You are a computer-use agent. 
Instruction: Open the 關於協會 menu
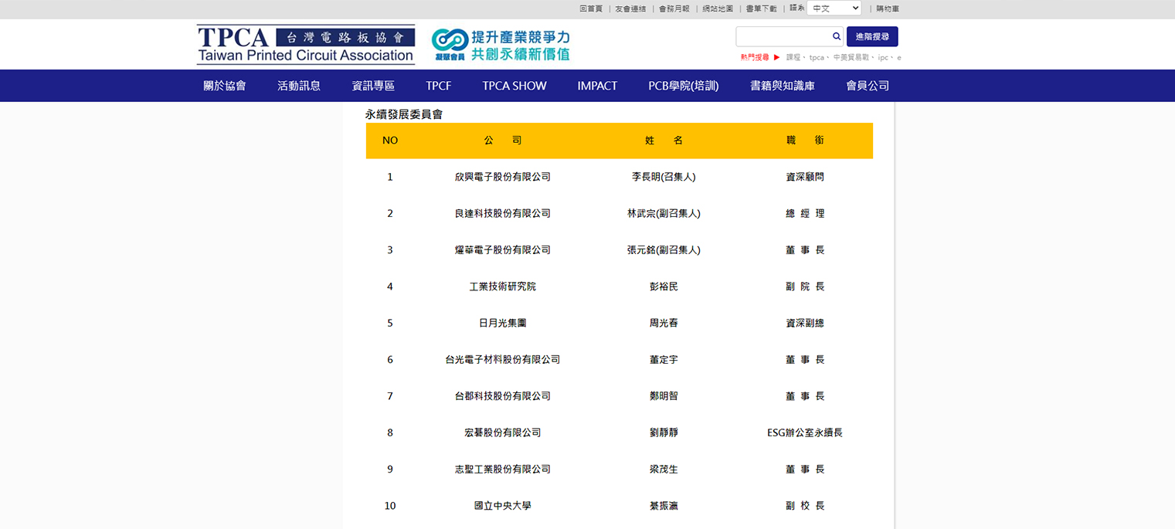point(225,86)
